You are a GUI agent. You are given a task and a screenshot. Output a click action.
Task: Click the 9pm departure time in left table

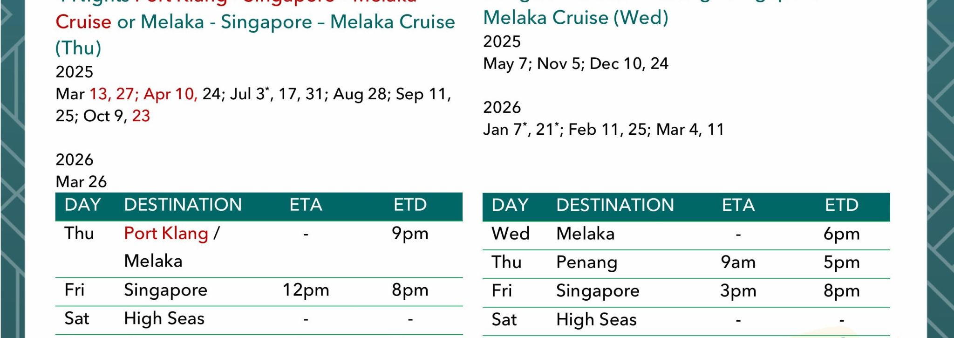410,233
